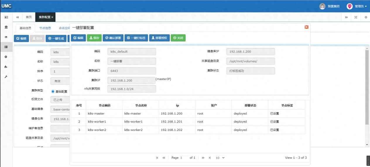Screen dimensions: 370x167
Task: Go to the next page of the node table
Action: 203,158
